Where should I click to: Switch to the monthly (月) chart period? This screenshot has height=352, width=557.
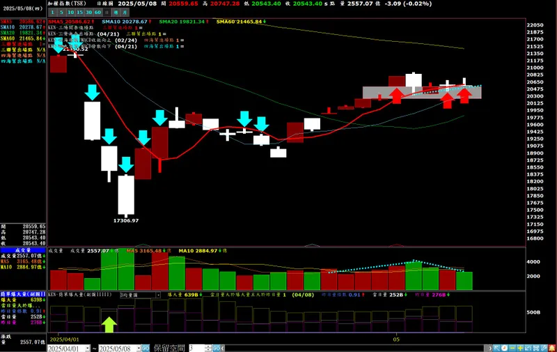[x=125, y=12]
